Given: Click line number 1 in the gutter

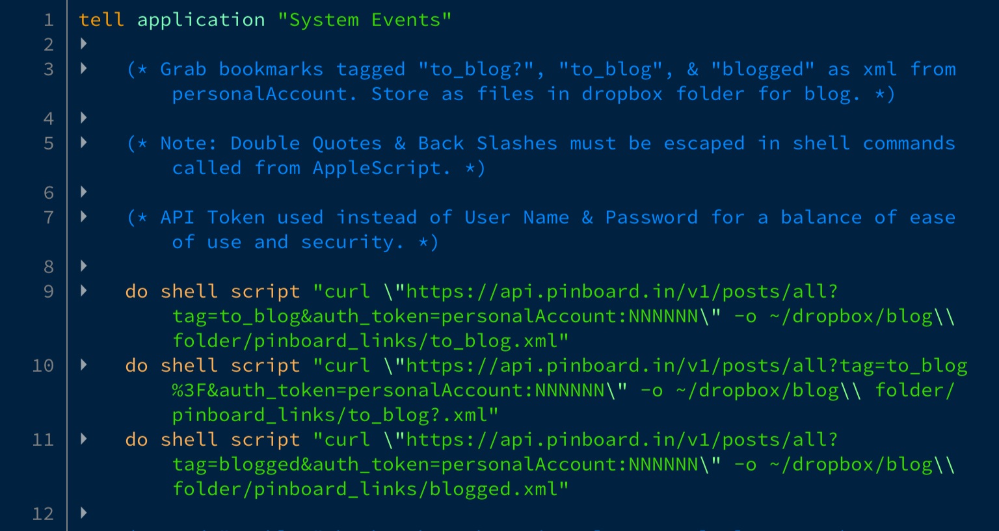Looking at the screenshot, I should pyautogui.click(x=49, y=20).
